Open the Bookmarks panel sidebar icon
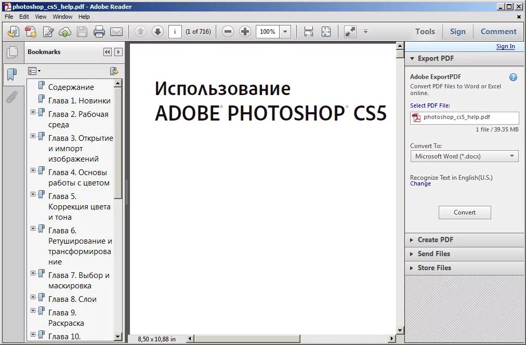Screen dimensions: 526x345 click(x=12, y=74)
